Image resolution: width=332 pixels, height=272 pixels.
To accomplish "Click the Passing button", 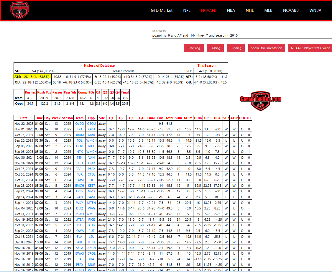I will coord(215,48).
